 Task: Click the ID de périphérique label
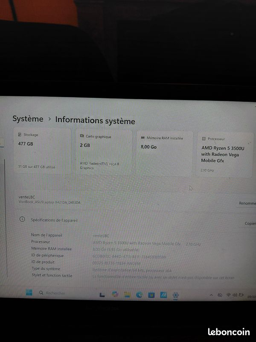[47, 255]
